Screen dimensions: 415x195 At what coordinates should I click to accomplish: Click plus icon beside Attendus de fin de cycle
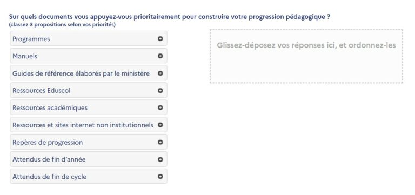tap(160, 177)
